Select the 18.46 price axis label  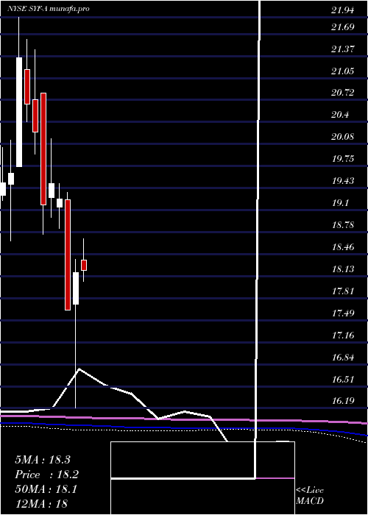click(x=343, y=247)
